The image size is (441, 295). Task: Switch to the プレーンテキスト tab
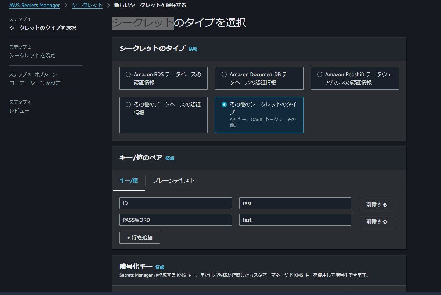coord(174,181)
